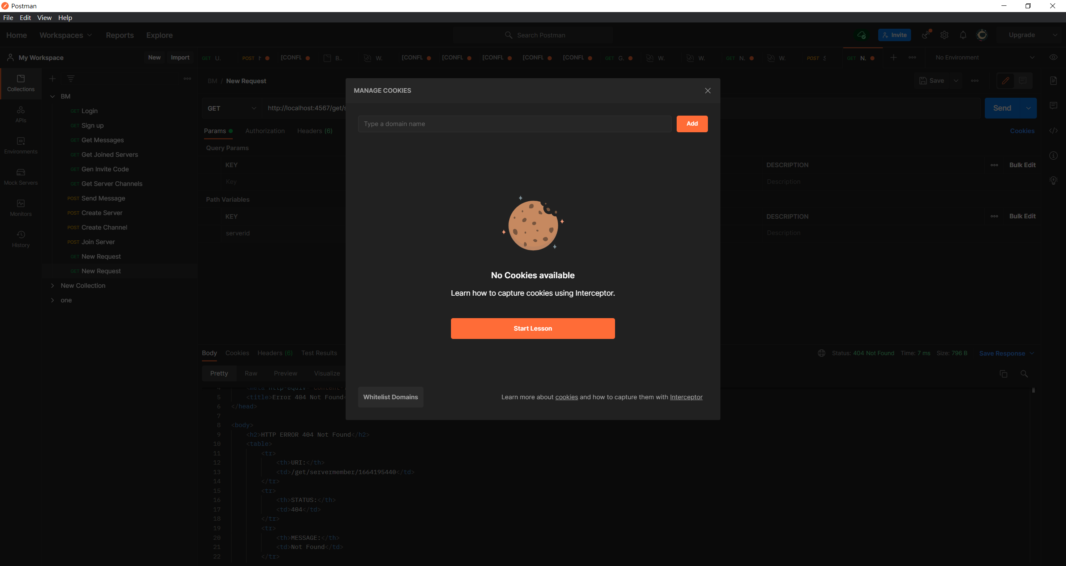Open the Environments panel

20,146
